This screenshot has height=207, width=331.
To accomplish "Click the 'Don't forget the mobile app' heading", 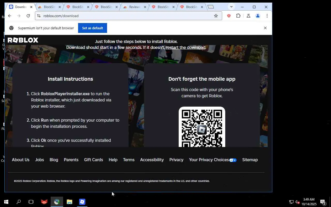I will 202,79.
